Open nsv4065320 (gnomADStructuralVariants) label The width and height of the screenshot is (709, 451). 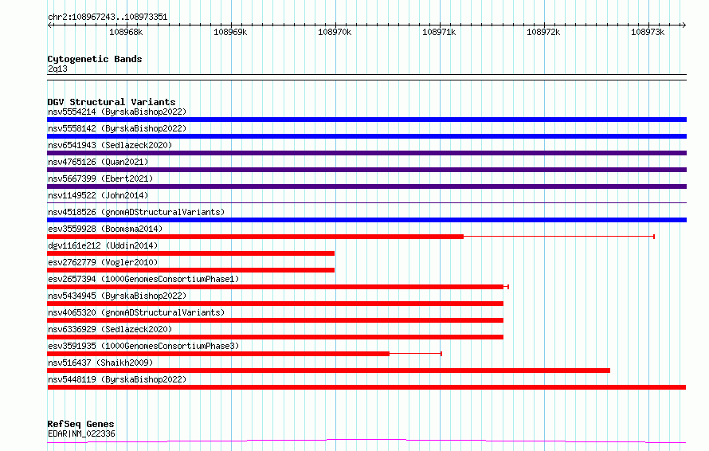pyautogui.click(x=136, y=312)
